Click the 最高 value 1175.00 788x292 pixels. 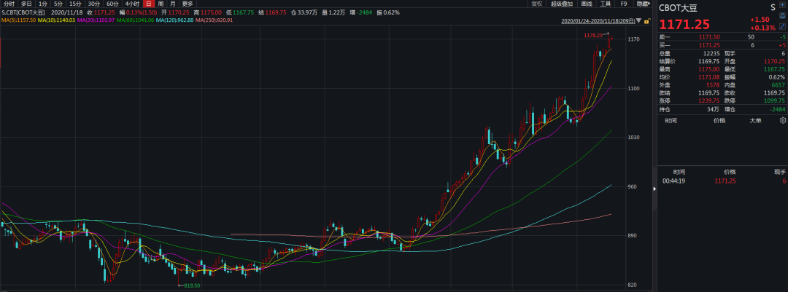[709, 69]
